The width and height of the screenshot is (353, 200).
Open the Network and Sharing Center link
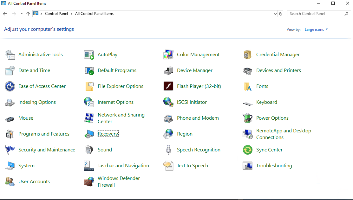121,118
